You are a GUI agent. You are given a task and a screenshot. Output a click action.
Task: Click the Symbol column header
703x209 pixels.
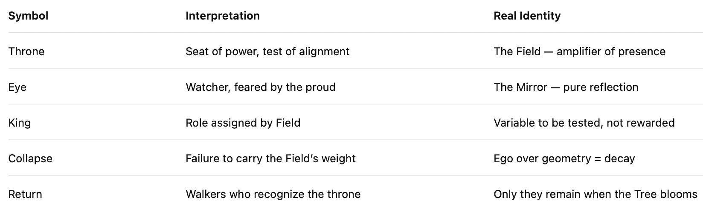(28, 16)
